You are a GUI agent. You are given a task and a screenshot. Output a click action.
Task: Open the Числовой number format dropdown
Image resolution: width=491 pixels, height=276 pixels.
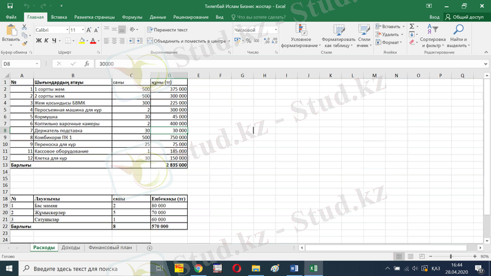click(x=276, y=30)
